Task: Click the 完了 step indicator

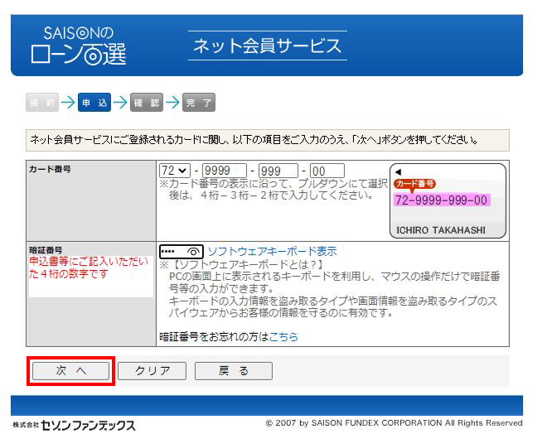Action: [x=198, y=104]
